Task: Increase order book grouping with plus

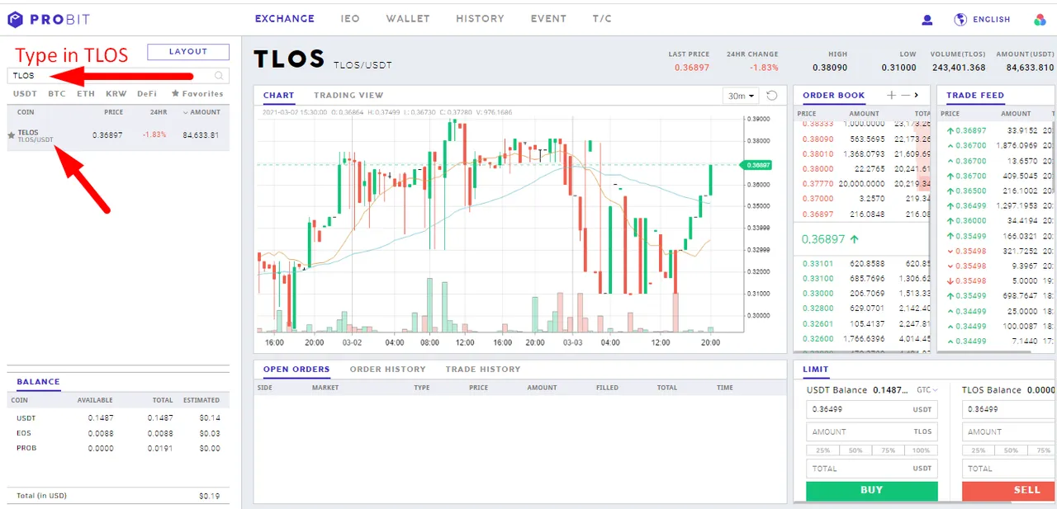Action: click(891, 95)
